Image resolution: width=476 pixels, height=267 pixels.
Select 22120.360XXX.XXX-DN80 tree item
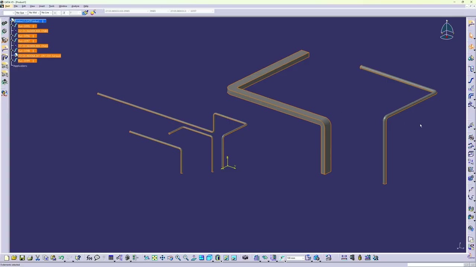33,31
